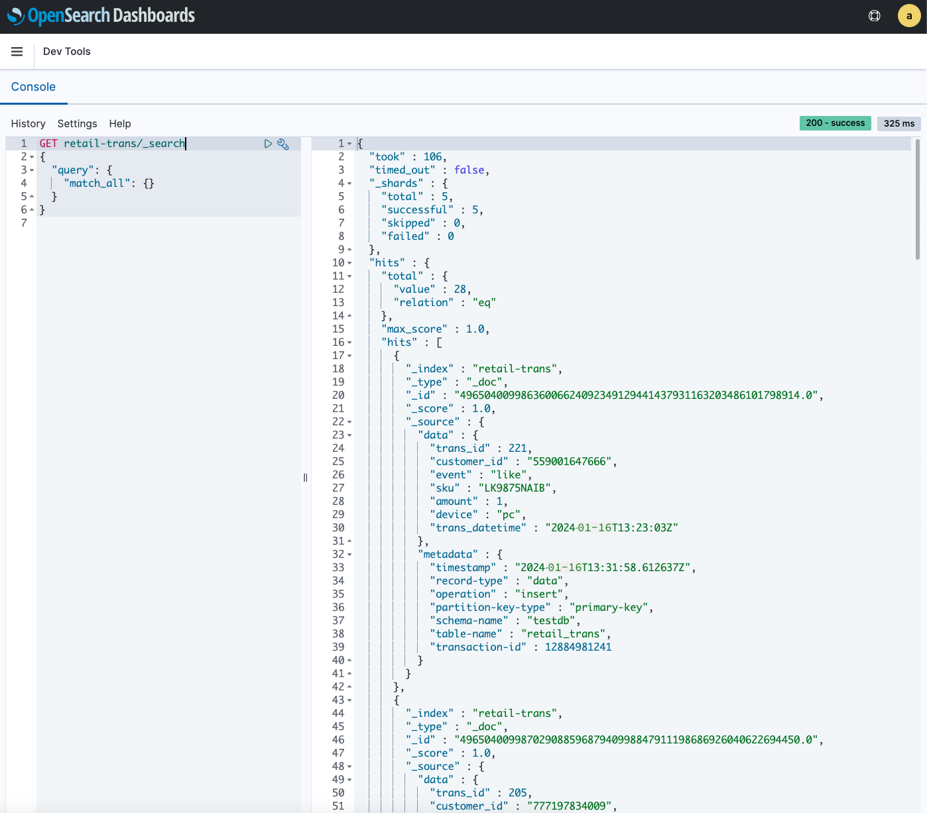Switch to the Console tab

(33, 87)
